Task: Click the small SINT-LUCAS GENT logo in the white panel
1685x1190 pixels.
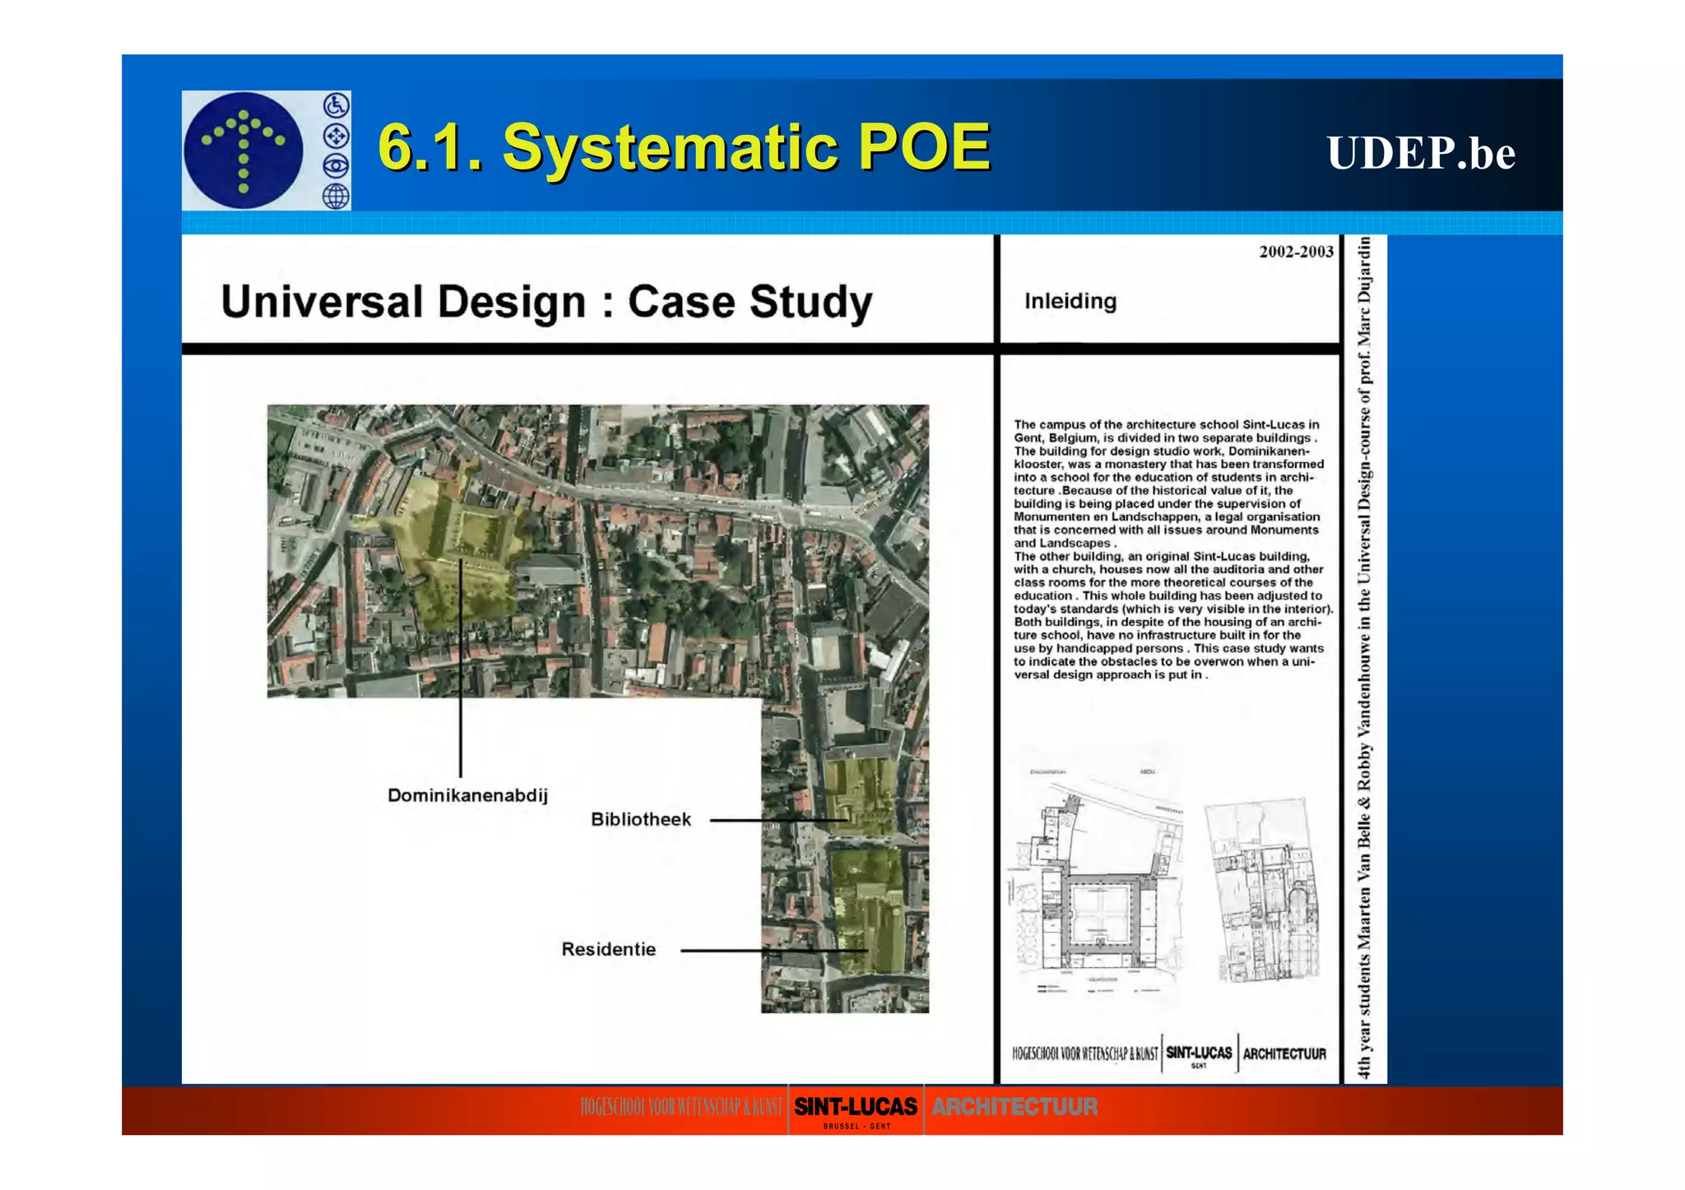Action: [1200, 1055]
